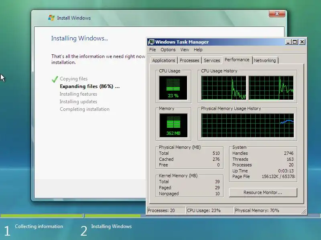Click the 'Copying files' step text
This screenshot has width=321, height=240.
73,79
